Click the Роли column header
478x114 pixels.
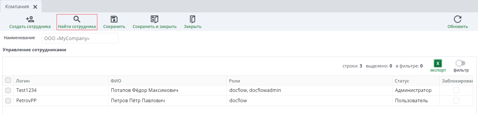click(x=235, y=81)
